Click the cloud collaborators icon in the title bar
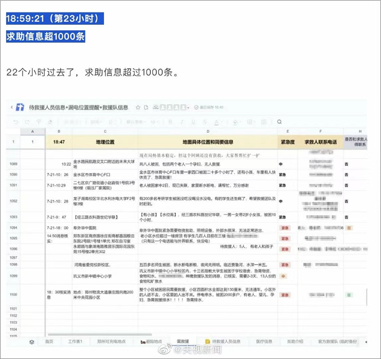The width and height of the screenshot is (381, 359). pyautogui.click(x=156, y=107)
